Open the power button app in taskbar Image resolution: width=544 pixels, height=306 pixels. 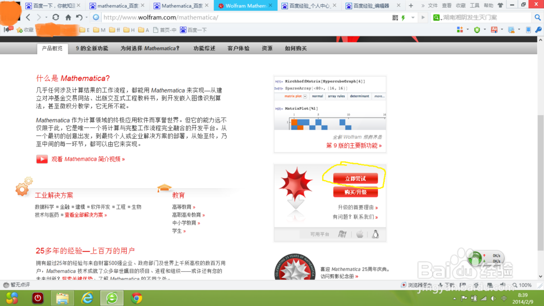click(38, 298)
